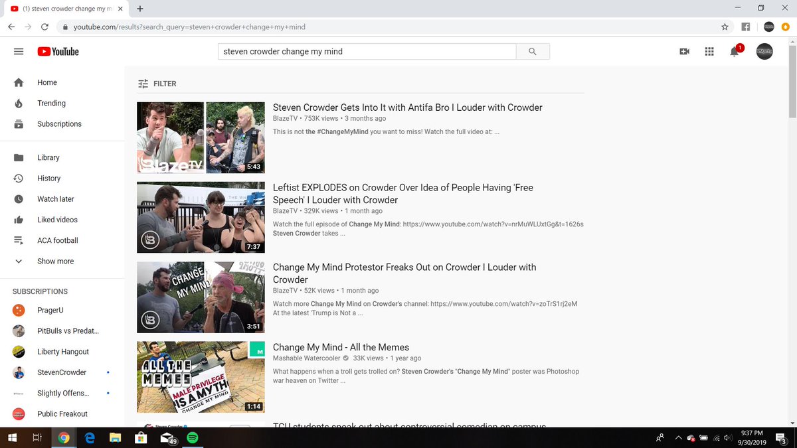The width and height of the screenshot is (797, 448).
Task: Click the search magnifier button
Action: 533,52
